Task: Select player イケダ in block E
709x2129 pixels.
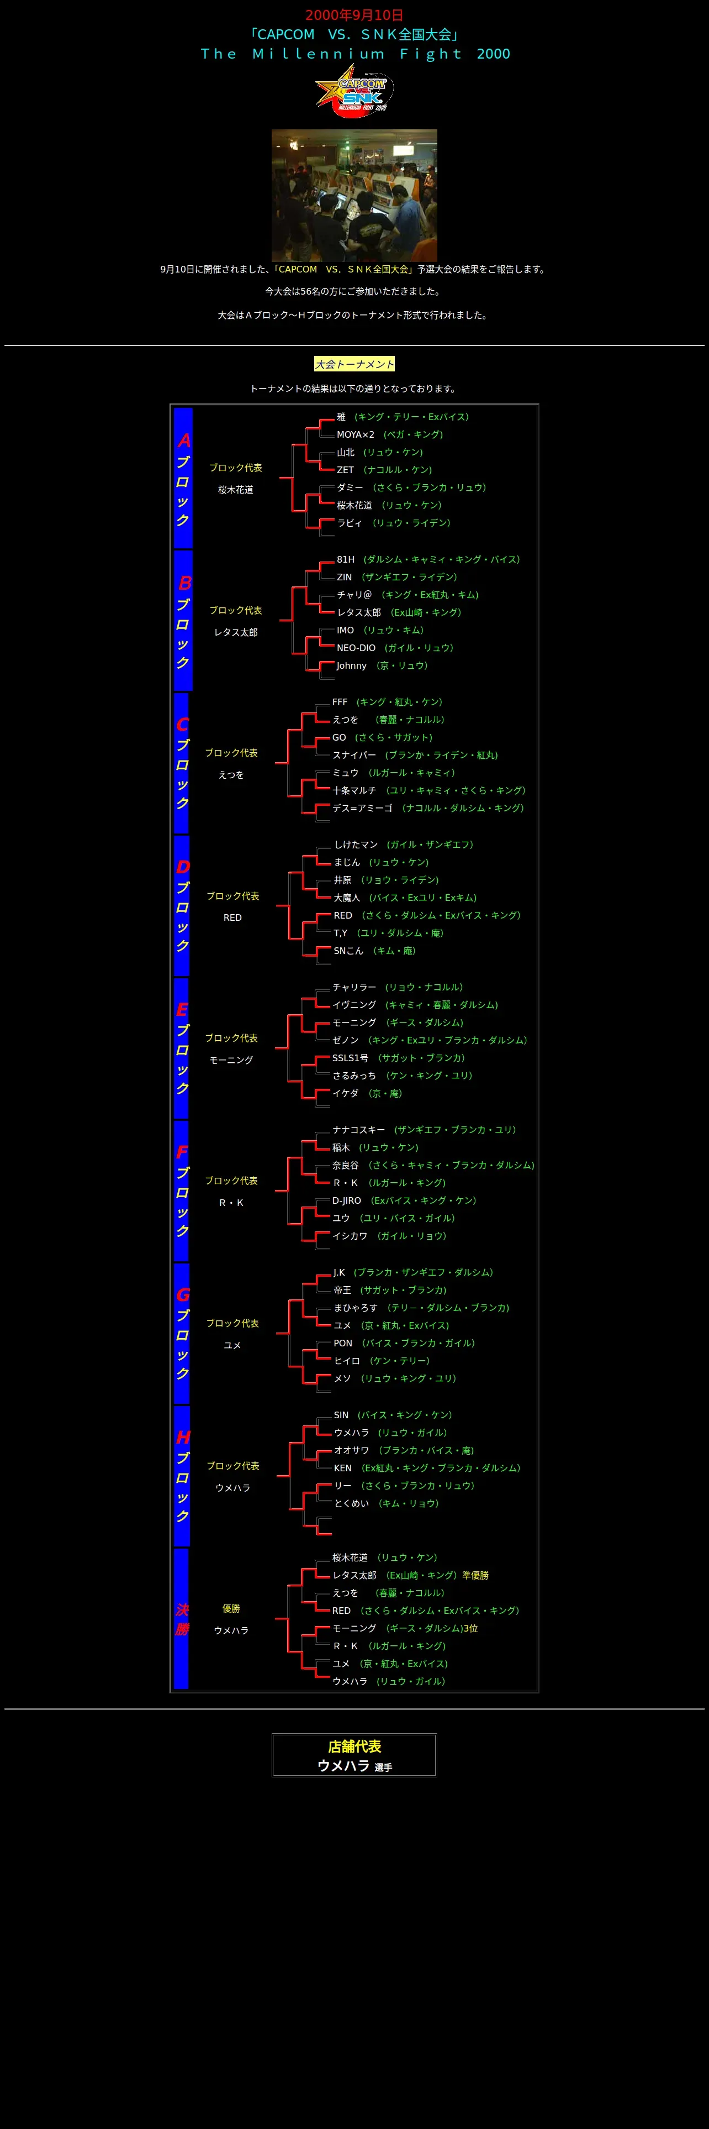Action: [345, 1093]
